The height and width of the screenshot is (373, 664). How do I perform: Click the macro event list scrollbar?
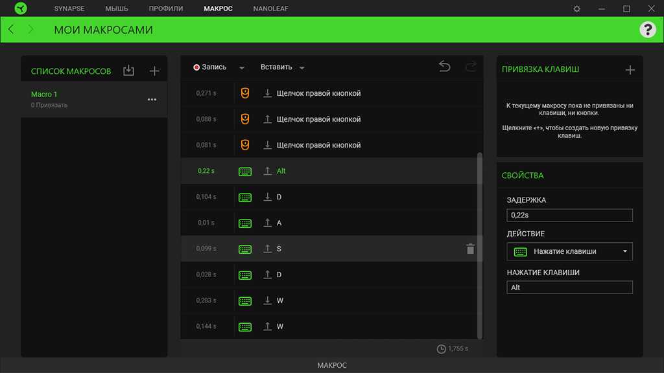tap(480, 246)
